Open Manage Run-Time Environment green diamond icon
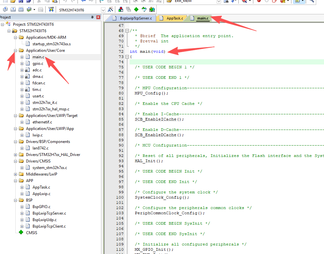This screenshot has width=324, height=254. coord(136,9)
